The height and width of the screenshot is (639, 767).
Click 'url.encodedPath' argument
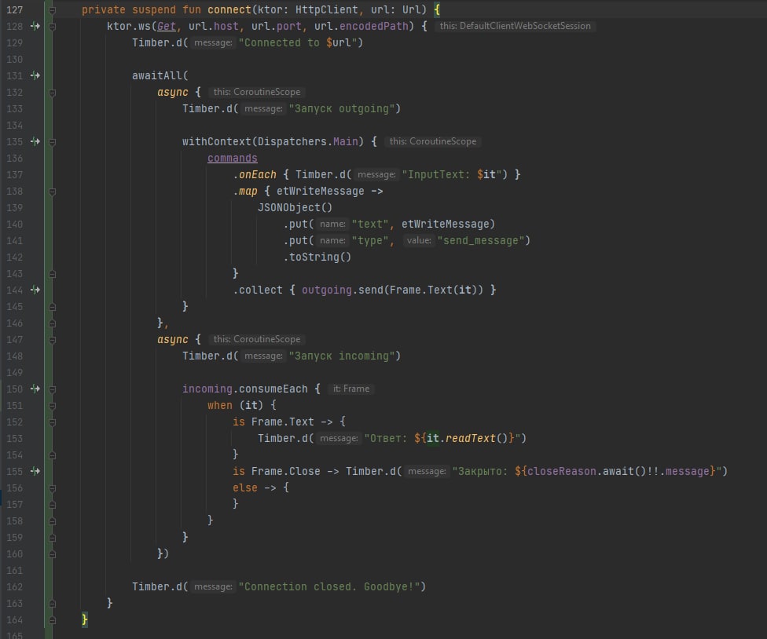point(361,26)
